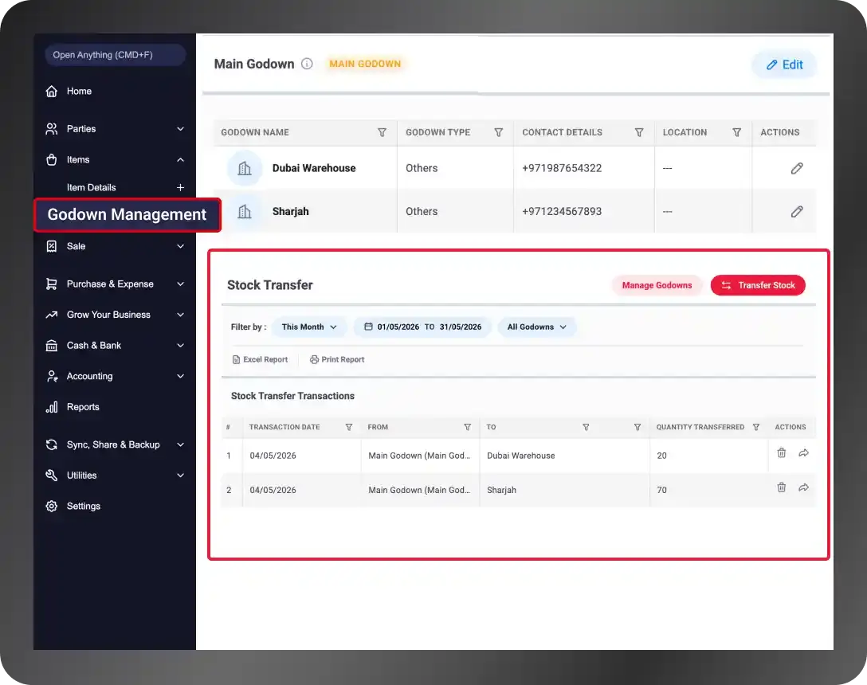867x685 pixels.
Task: Click the Reports bar chart icon
Action: click(x=52, y=407)
